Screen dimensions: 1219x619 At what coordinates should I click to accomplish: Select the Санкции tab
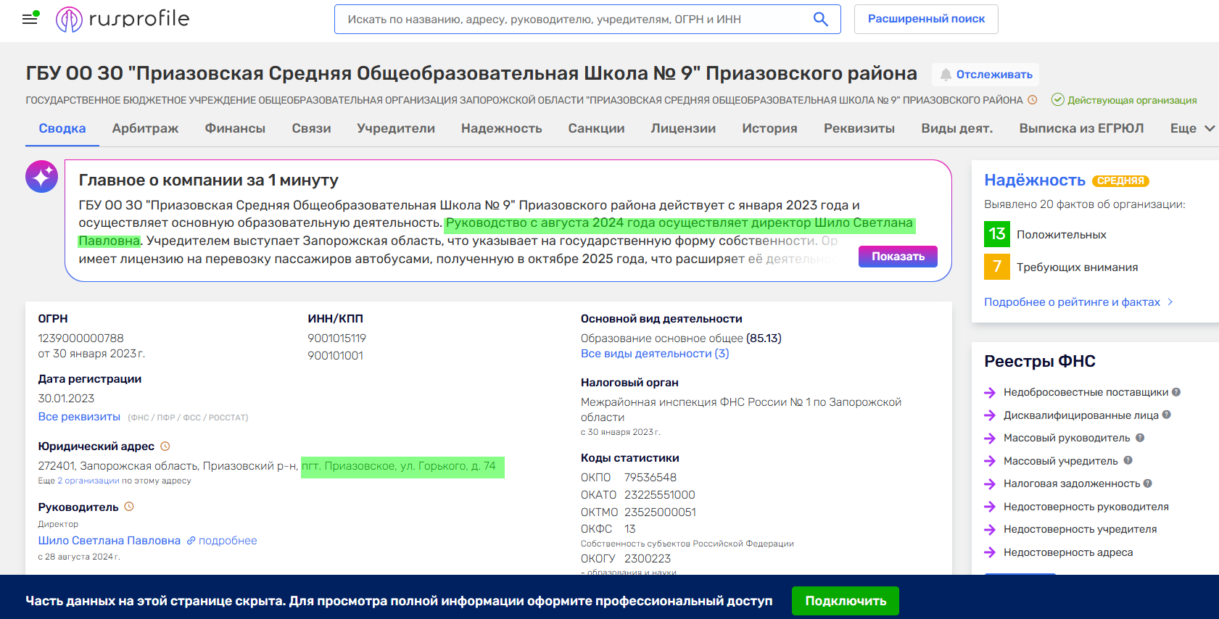596,128
